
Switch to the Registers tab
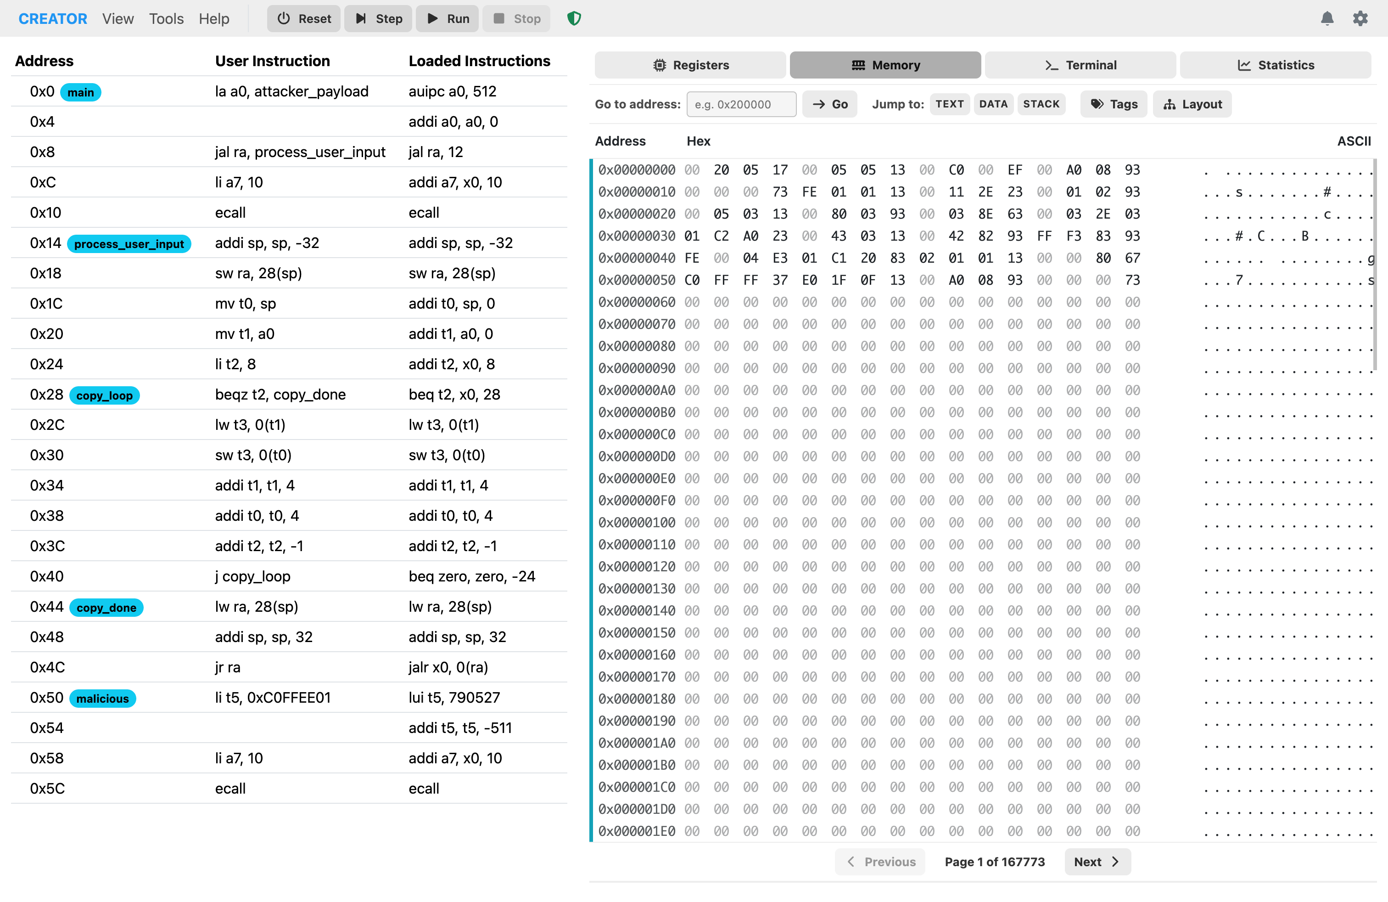pos(690,65)
